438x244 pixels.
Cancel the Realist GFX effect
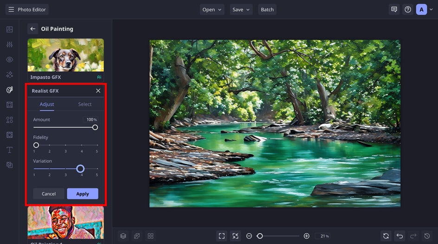(x=49, y=194)
